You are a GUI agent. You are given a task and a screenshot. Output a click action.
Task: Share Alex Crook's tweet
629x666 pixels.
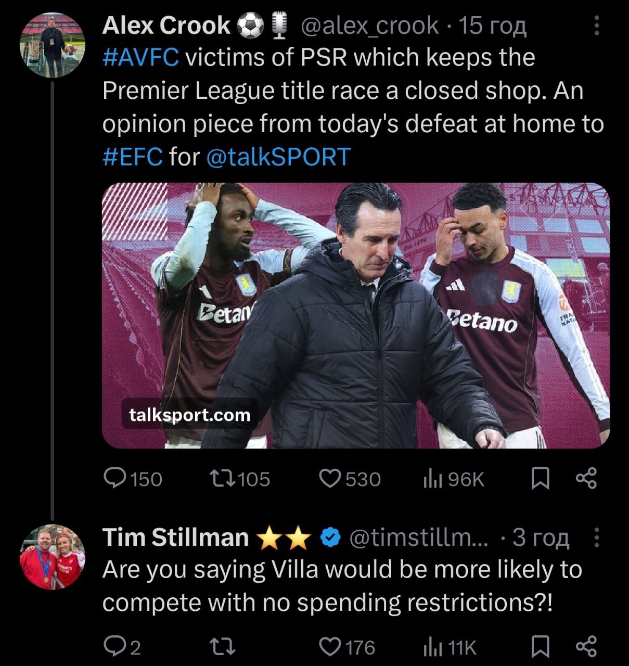click(x=586, y=479)
